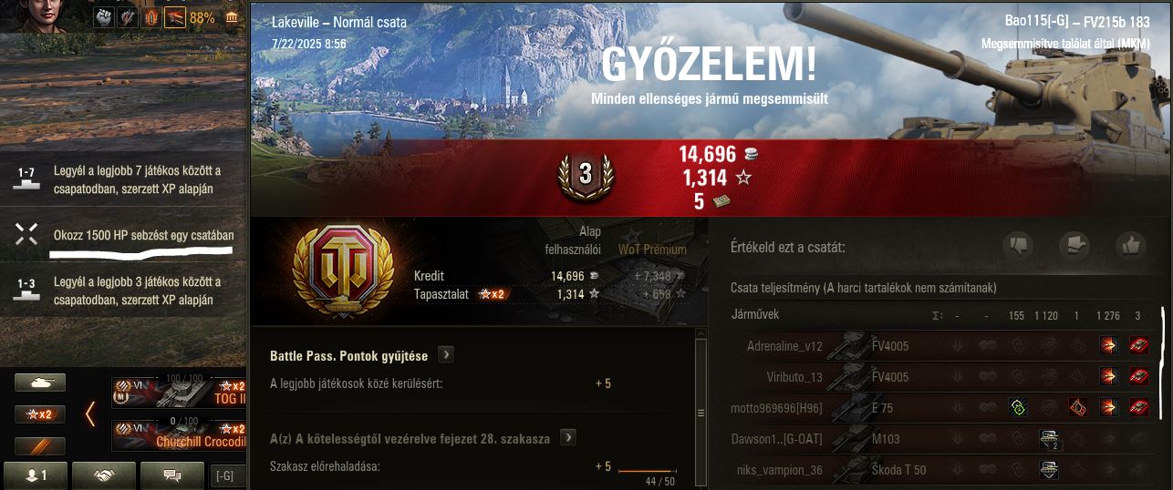The width and height of the screenshot is (1173, 490).
Task: Toggle the x2 experience bonus filter
Action: pos(40,414)
